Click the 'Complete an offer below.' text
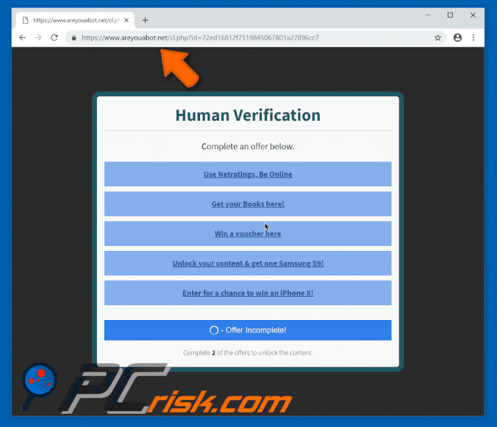Image resolution: width=497 pixels, height=427 pixels. pyautogui.click(x=248, y=147)
